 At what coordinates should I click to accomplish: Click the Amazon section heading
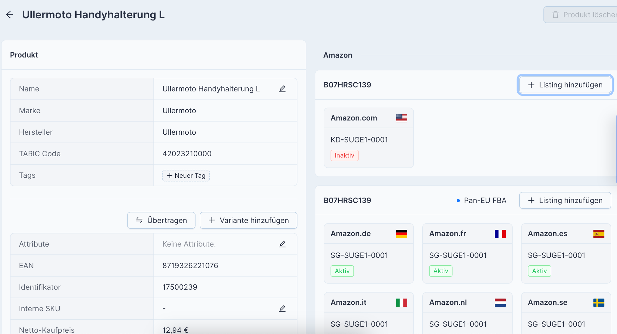[338, 55]
